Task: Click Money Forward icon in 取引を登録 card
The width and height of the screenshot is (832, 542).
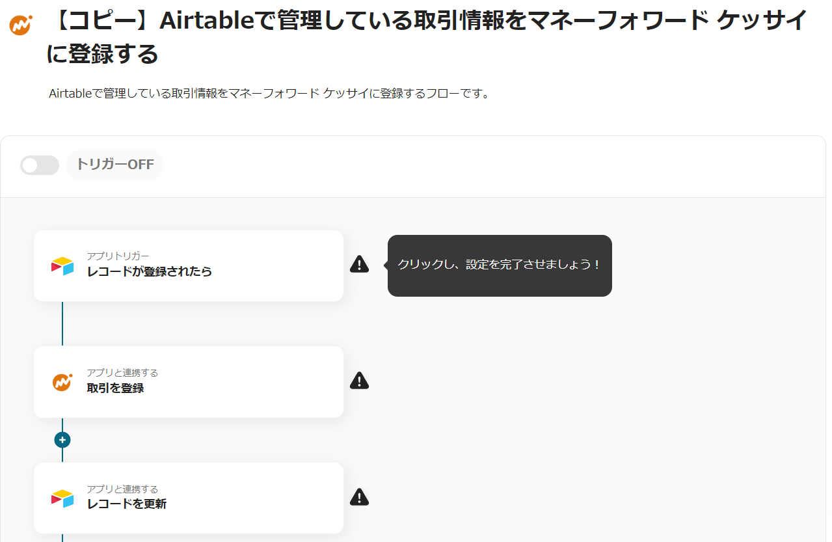Action: 62,382
